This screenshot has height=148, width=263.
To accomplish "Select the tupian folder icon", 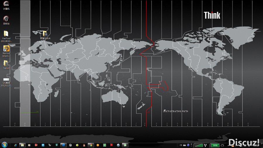I will 6,65.
